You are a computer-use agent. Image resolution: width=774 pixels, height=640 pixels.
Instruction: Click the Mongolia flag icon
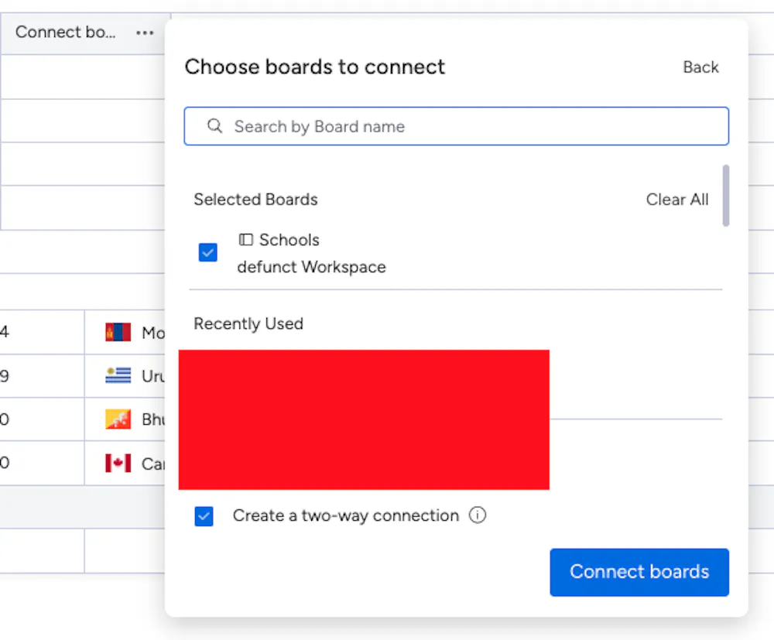(x=118, y=333)
